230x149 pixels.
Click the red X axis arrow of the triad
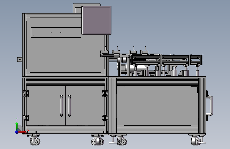pos(23,132)
